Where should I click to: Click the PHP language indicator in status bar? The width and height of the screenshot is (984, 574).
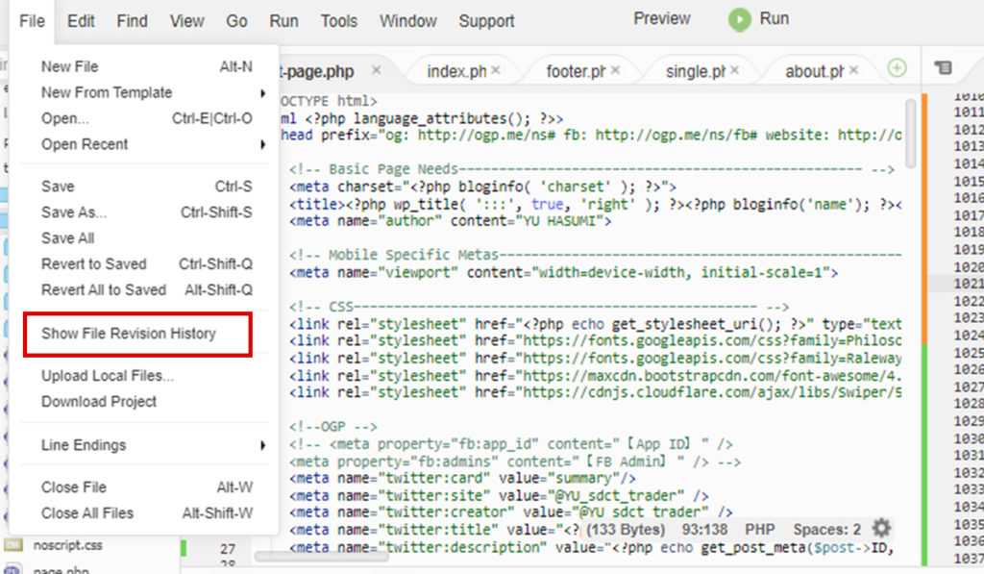click(761, 528)
